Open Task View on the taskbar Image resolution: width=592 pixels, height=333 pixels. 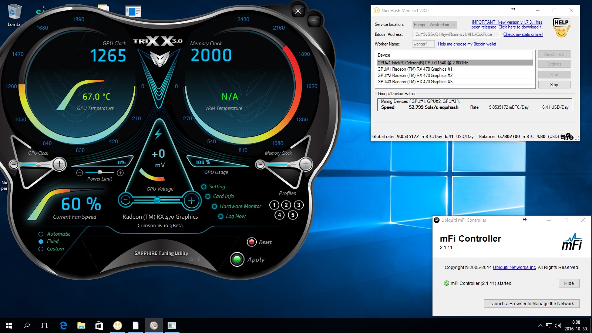pyautogui.click(x=44, y=326)
